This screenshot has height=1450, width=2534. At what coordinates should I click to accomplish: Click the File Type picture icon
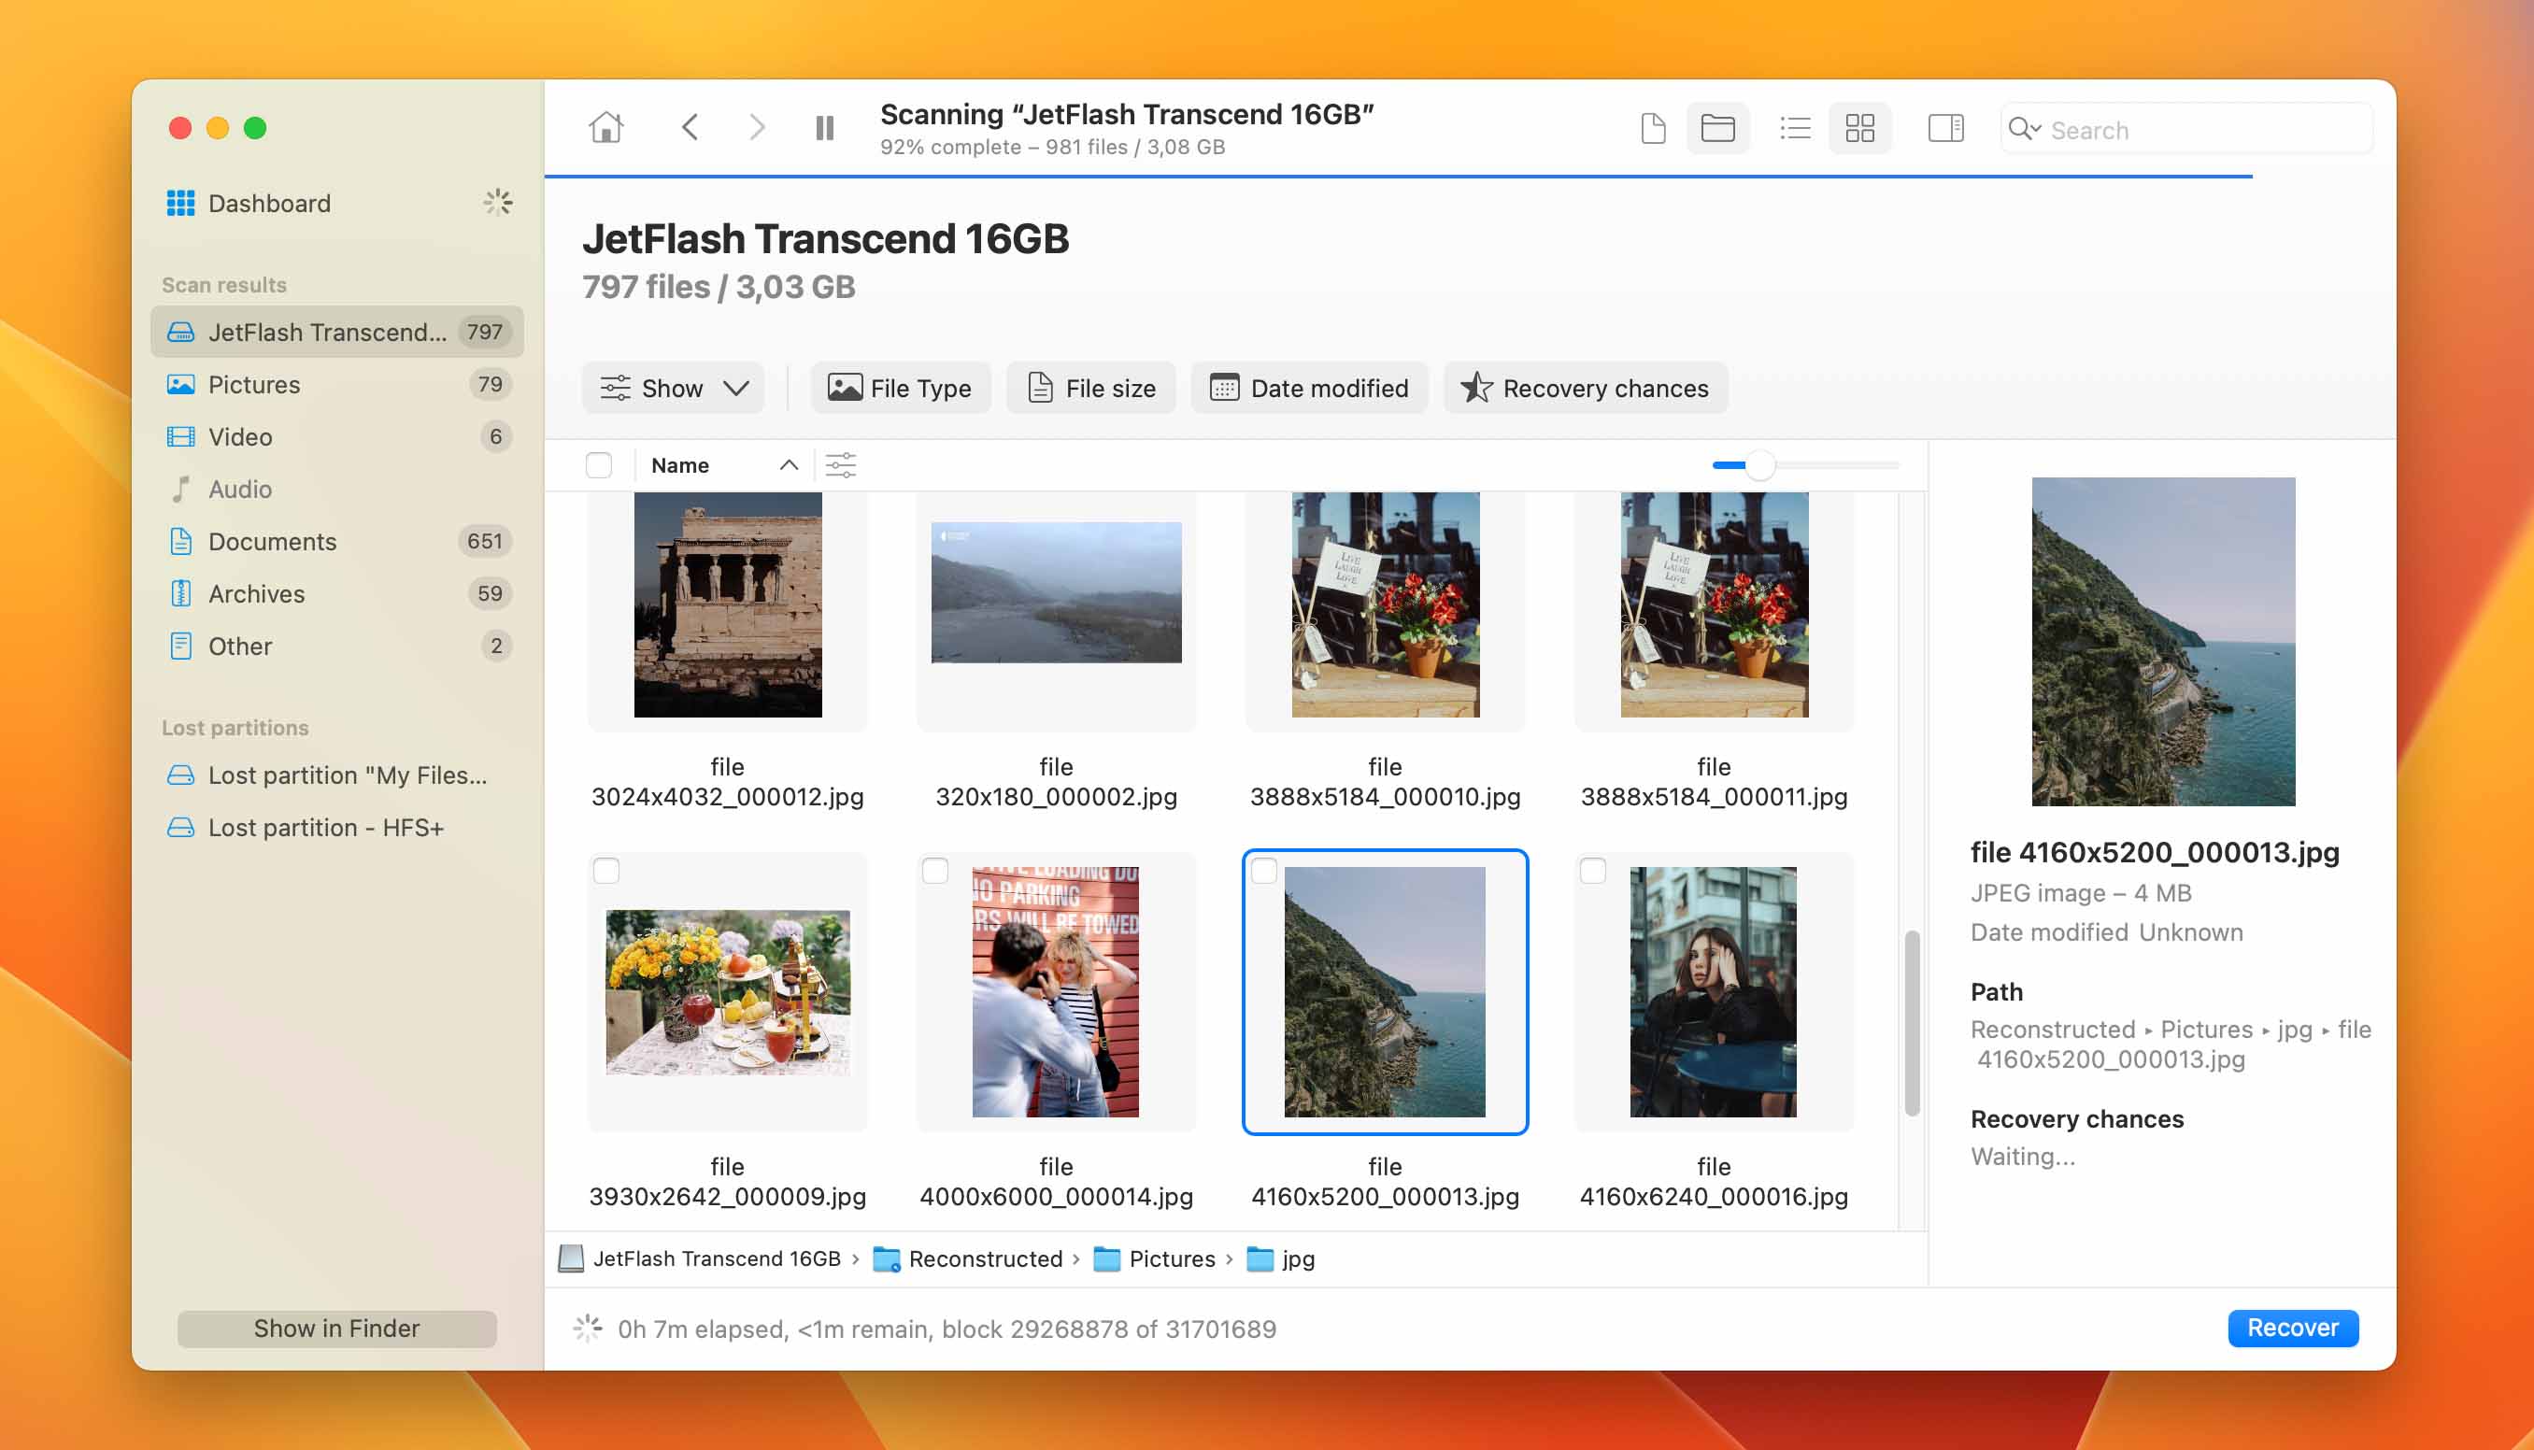[x=845, y=388]
